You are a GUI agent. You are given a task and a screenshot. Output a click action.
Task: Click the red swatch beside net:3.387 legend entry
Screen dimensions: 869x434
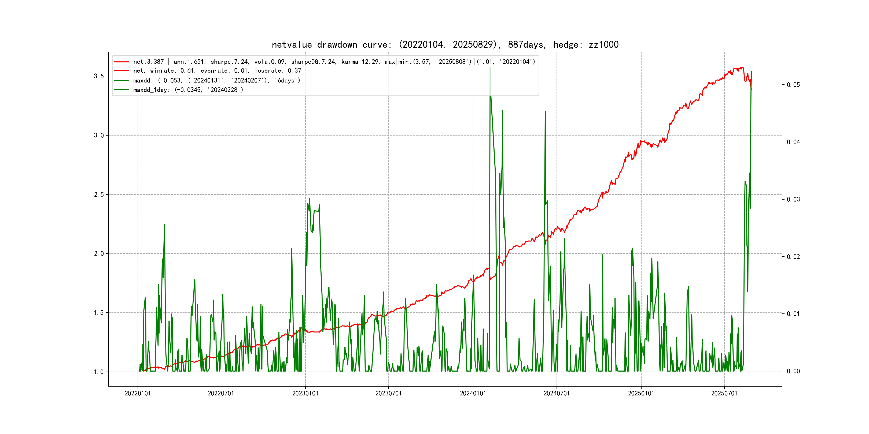[x=121, y=62]
